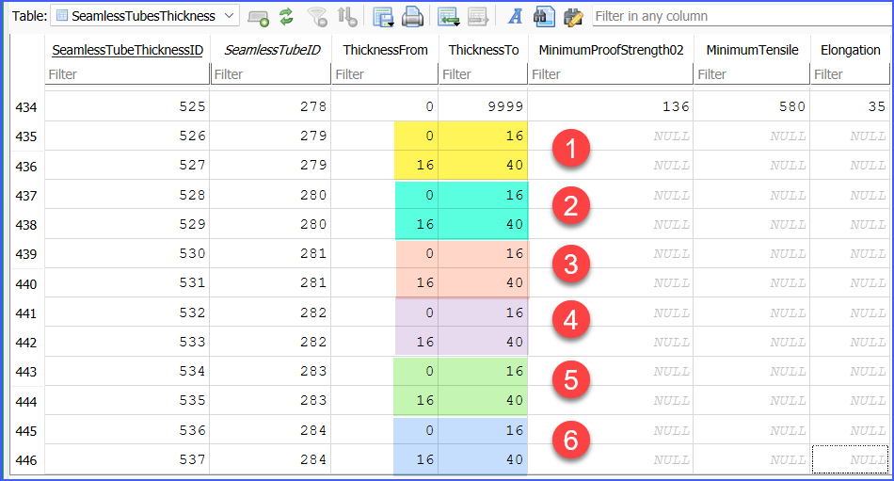Delete the current record toolbar icon
894x481 pixels.
click(478, 17)
